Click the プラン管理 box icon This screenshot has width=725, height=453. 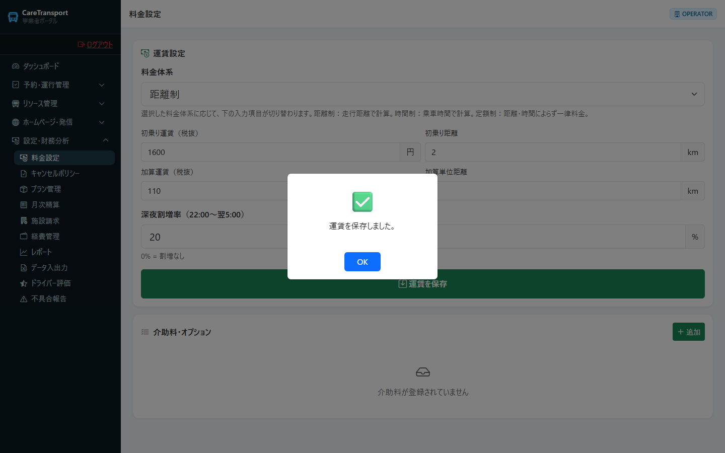pyautogui.click(x=24, y=189)
